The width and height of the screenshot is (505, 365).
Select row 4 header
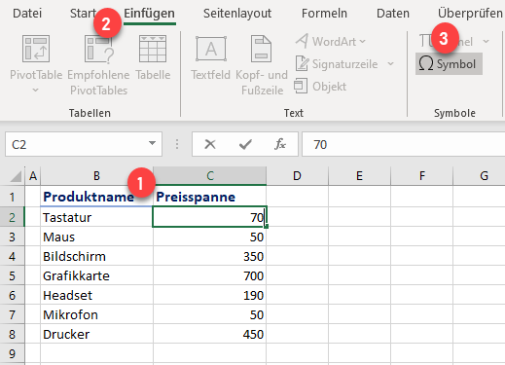12,256
